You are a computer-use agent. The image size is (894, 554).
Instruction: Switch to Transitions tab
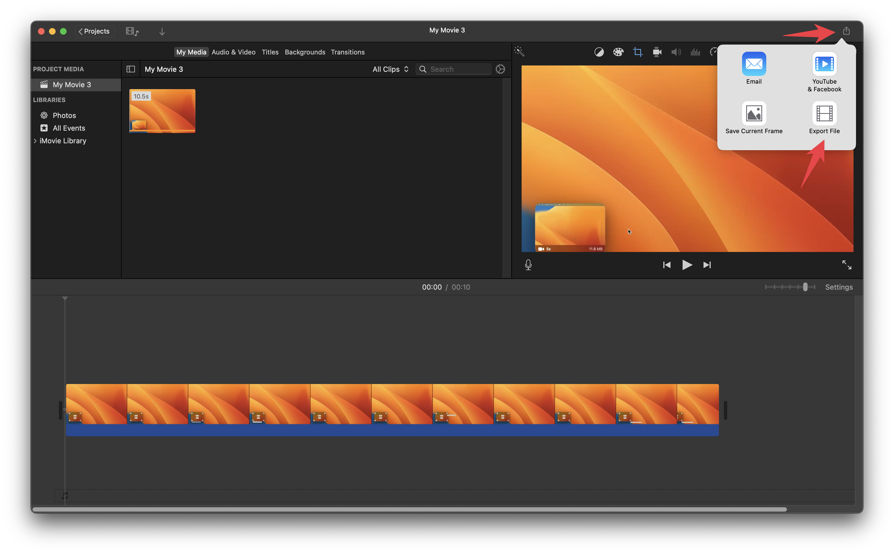point(347,52)
